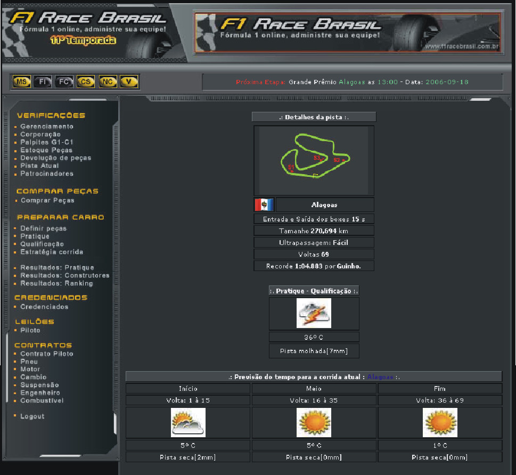Open the Patrocinadores page
The image size is (516, 475).
47,174
